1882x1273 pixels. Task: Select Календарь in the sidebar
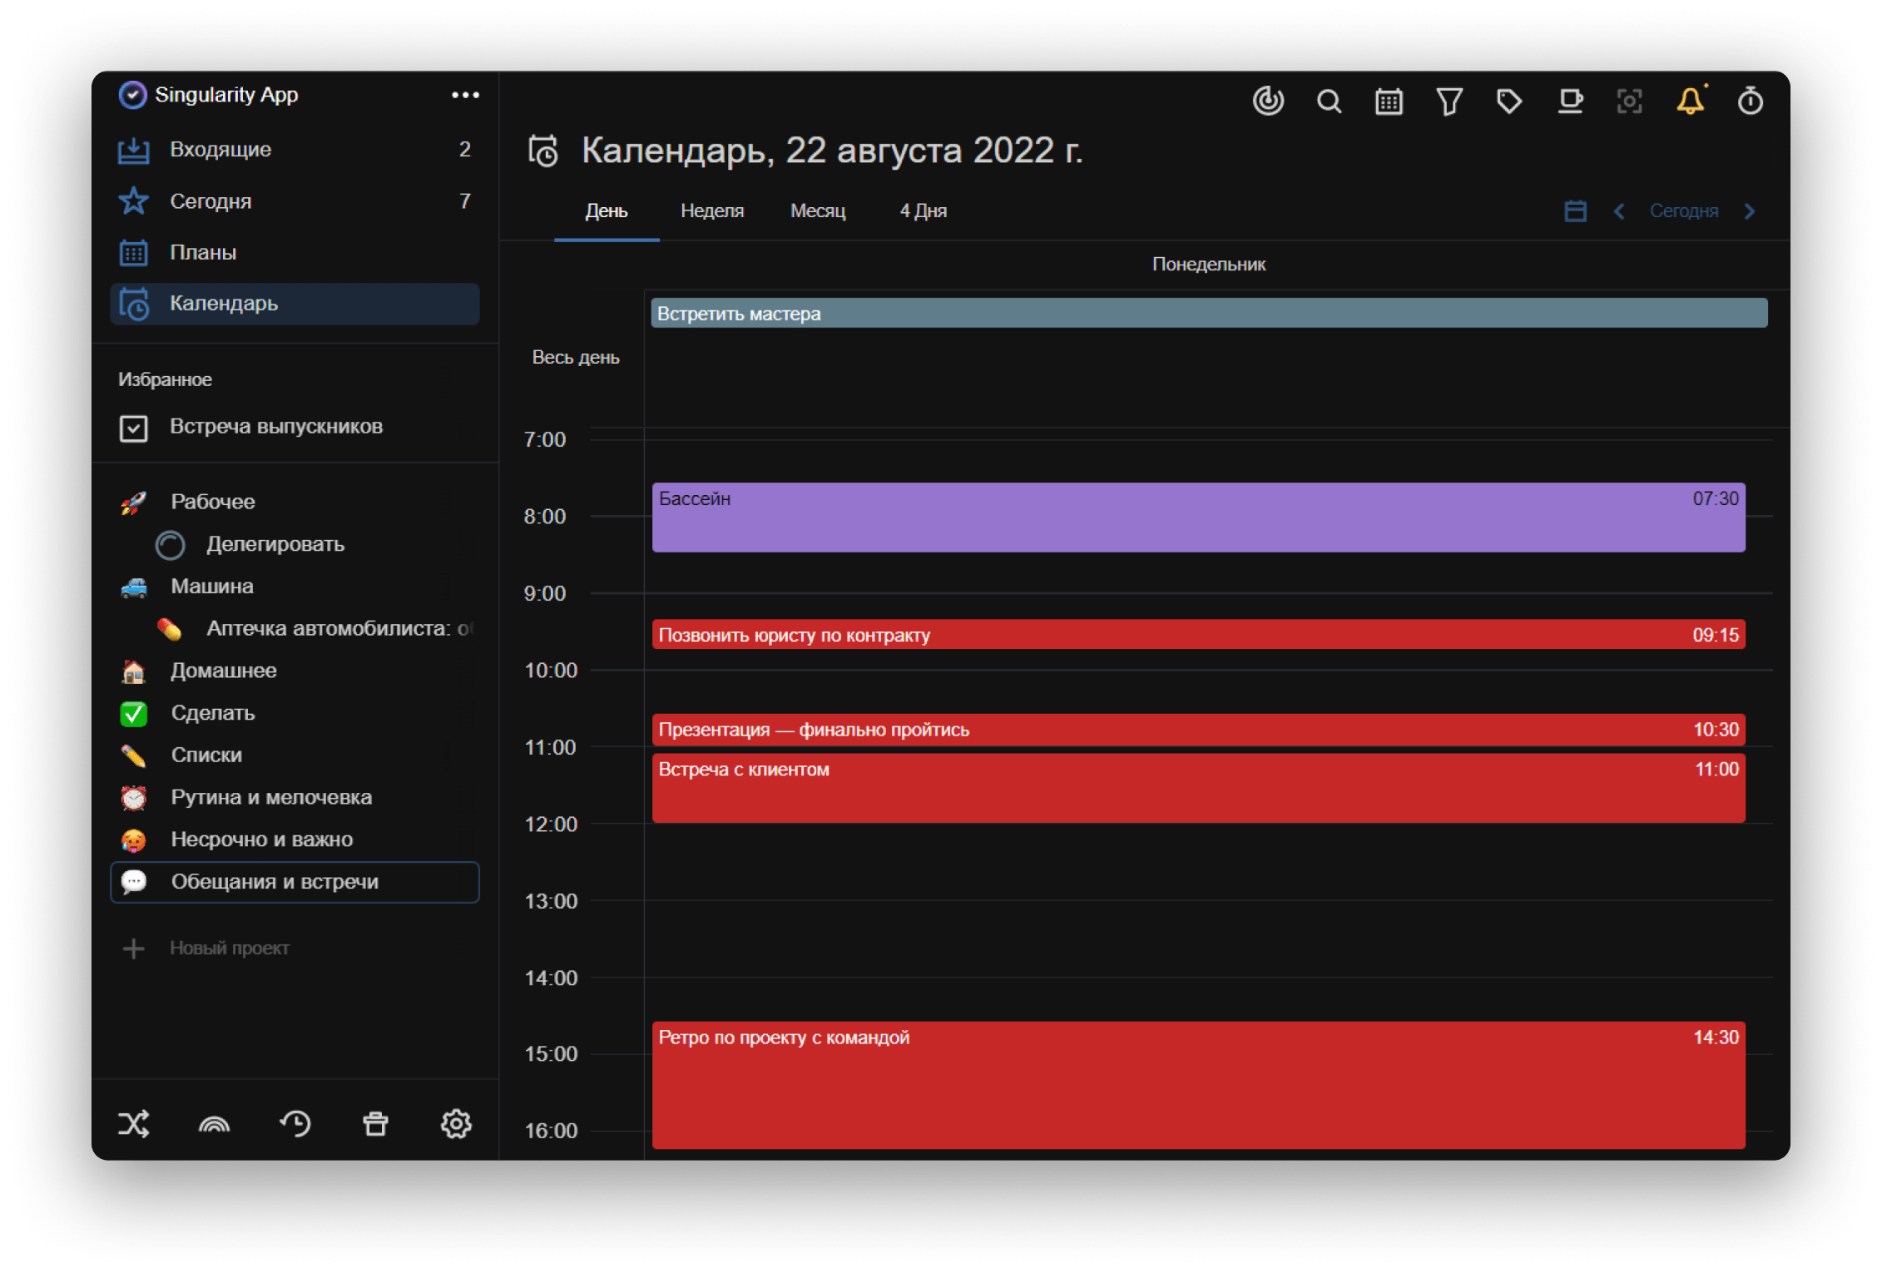[295, 304]
